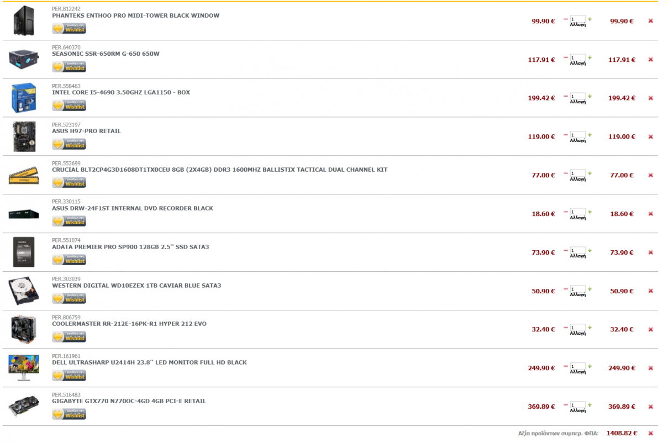Select product code PER.516483

(x=66, y=394)
